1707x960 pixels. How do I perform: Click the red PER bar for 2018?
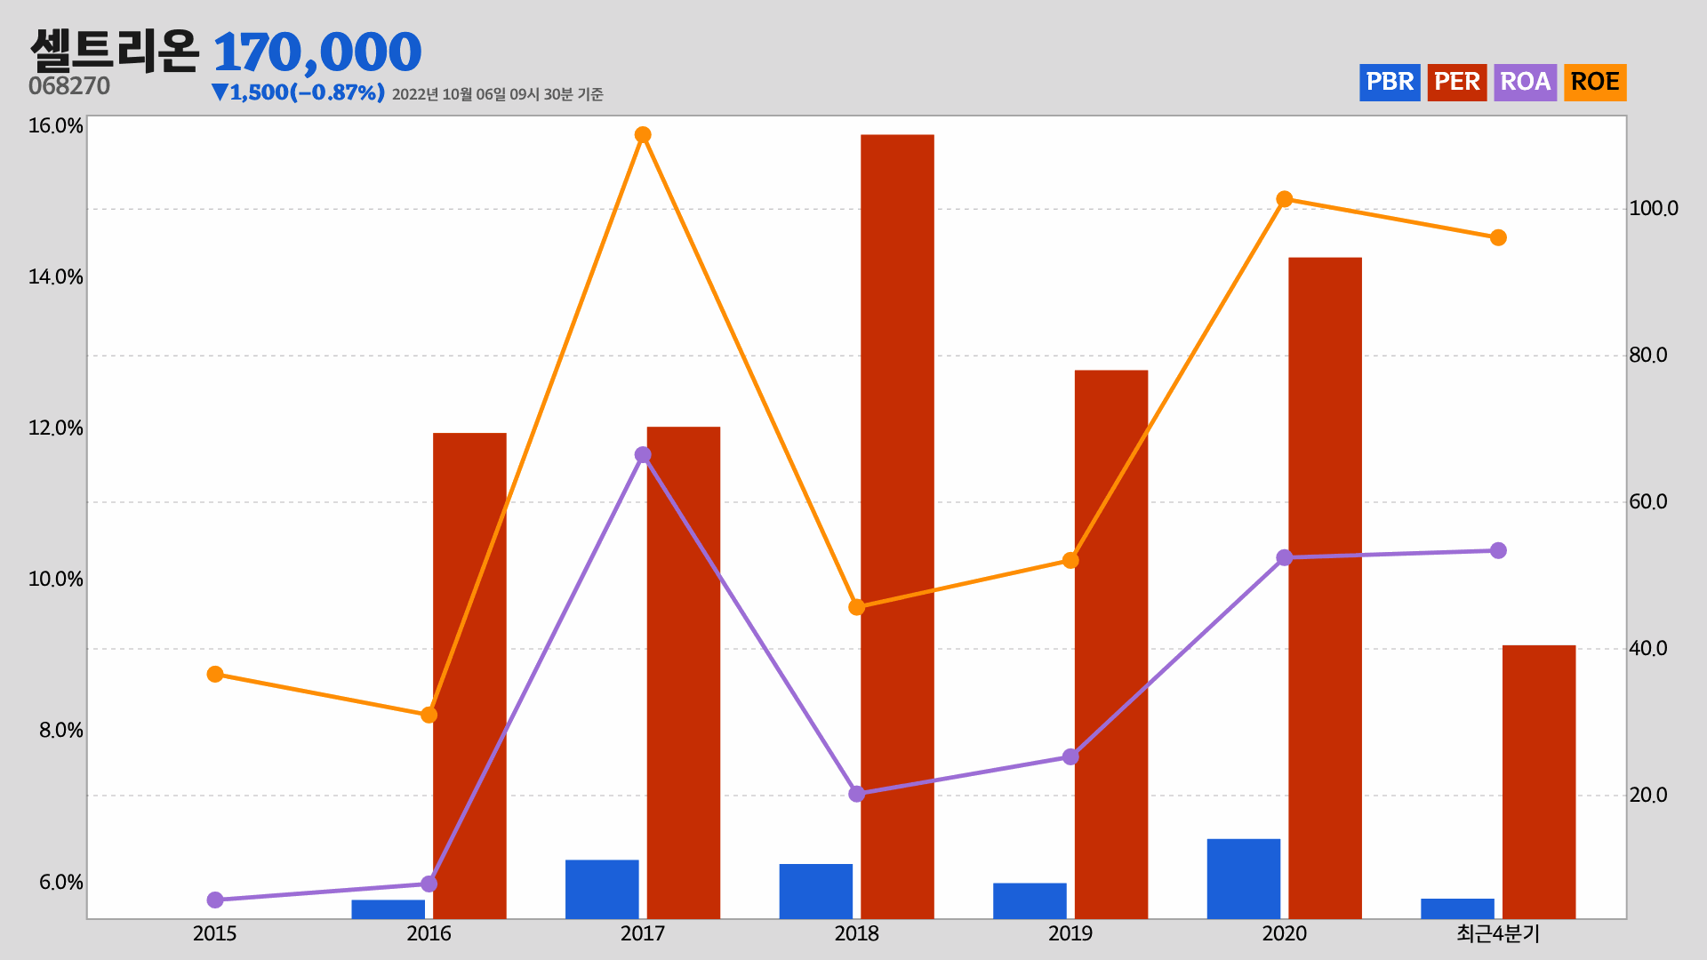(897, 526)
